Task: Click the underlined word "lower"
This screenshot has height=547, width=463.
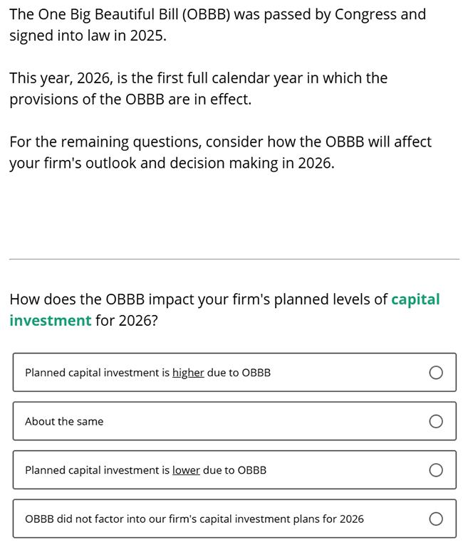Action: coord(186,470)
